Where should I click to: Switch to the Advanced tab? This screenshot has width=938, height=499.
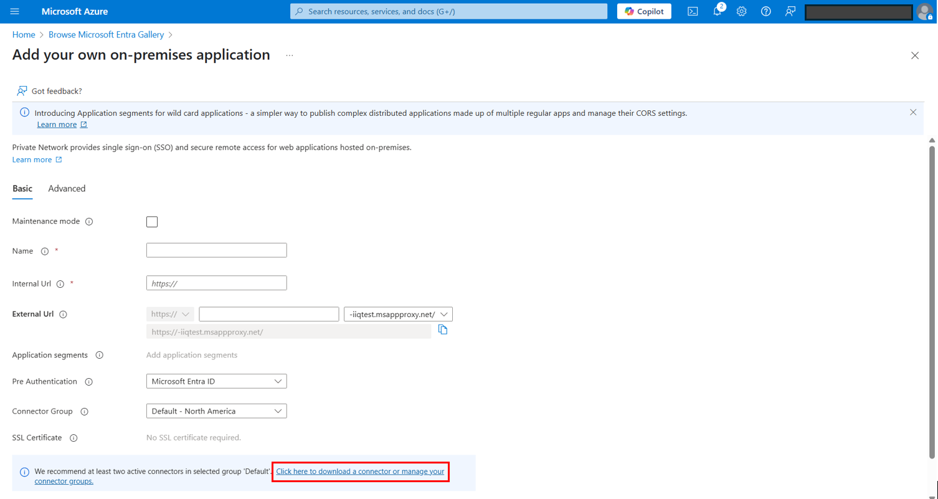pyautogui.click(x=67, y=189)
